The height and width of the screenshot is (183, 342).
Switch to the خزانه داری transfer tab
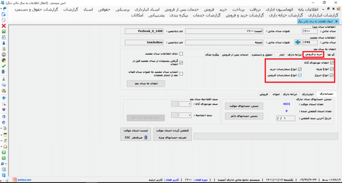click(294, 54)
